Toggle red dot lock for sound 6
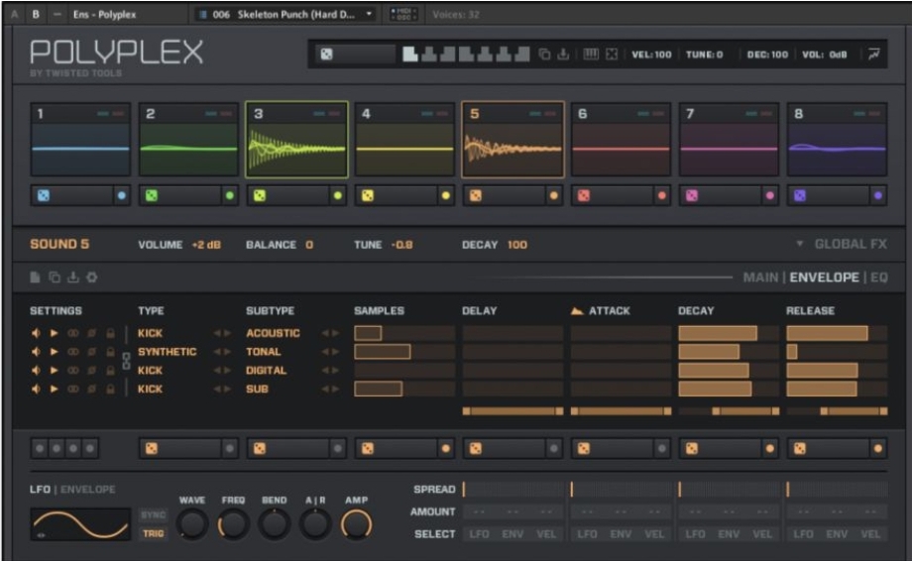The height and width of the screenshot is (561, 912). (x=662, y=196)
